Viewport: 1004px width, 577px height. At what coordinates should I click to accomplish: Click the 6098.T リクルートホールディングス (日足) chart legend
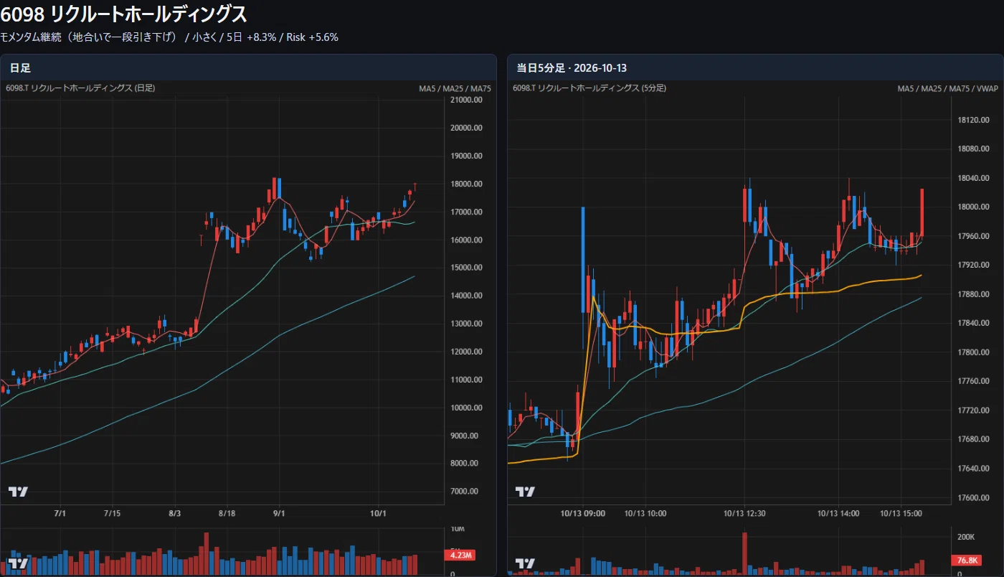80,88
